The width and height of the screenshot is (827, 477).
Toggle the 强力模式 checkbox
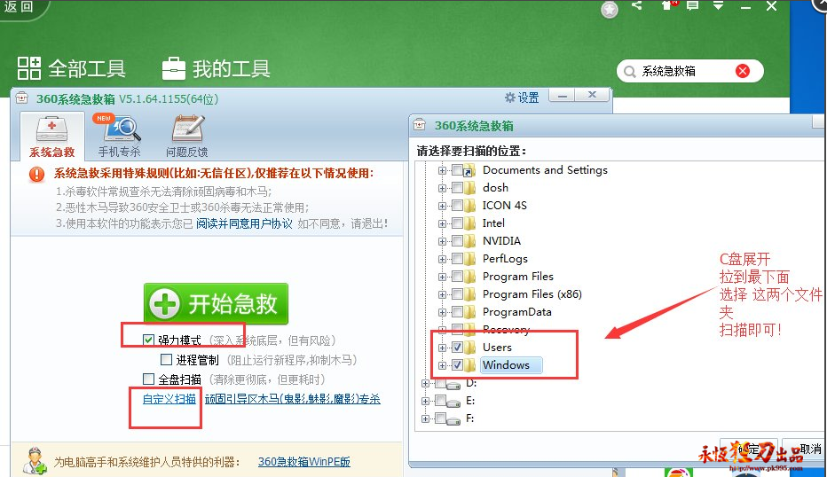pos(149,340)
